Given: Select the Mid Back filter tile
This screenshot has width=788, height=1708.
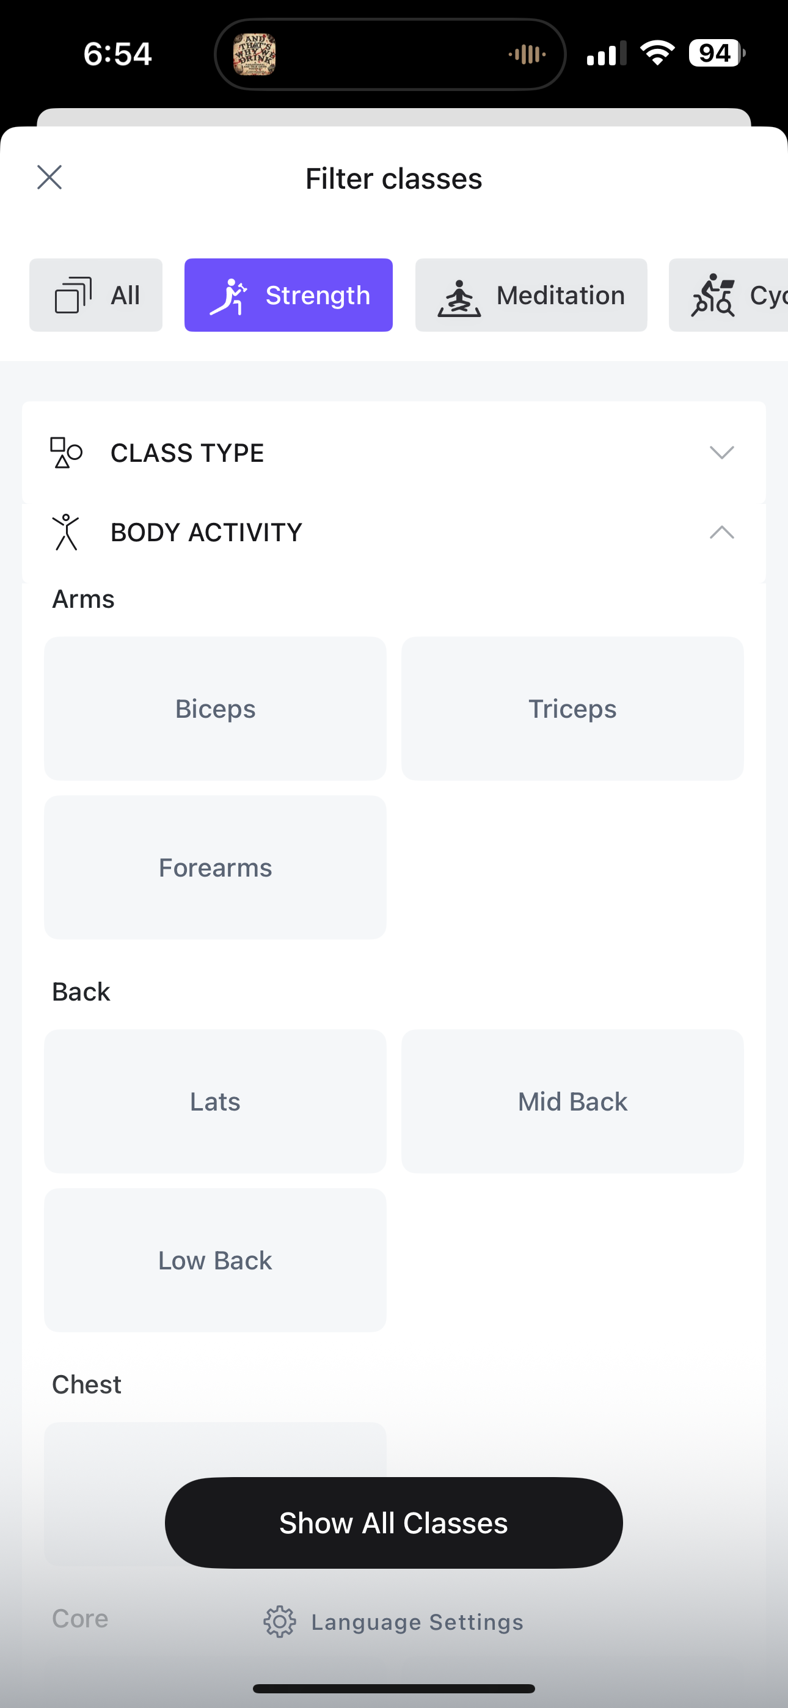Looking at the screenshot, I should point(572,1101).
